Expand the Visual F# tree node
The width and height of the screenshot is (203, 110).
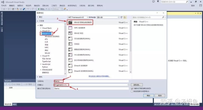pyautogui.click(x=41, y=56)
